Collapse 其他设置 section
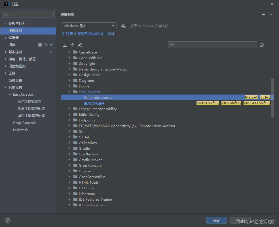Screen dimensions: 279x227 tap(5, 87)
